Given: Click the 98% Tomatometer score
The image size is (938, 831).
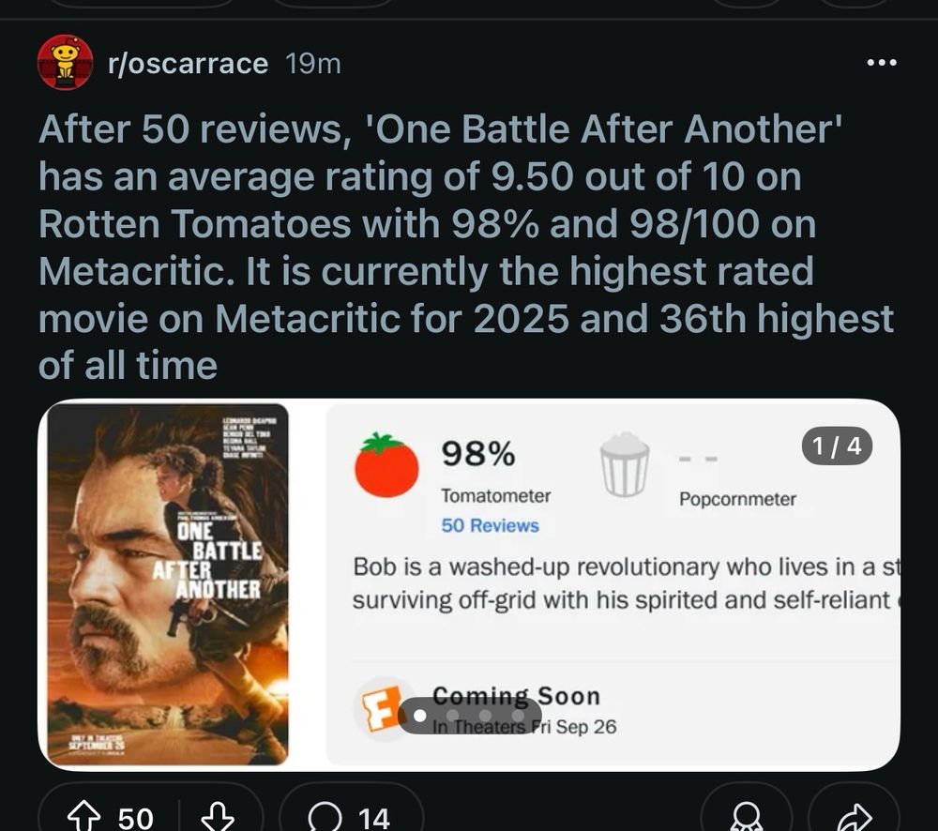Looking at the screenshot, I should point(478,454).
